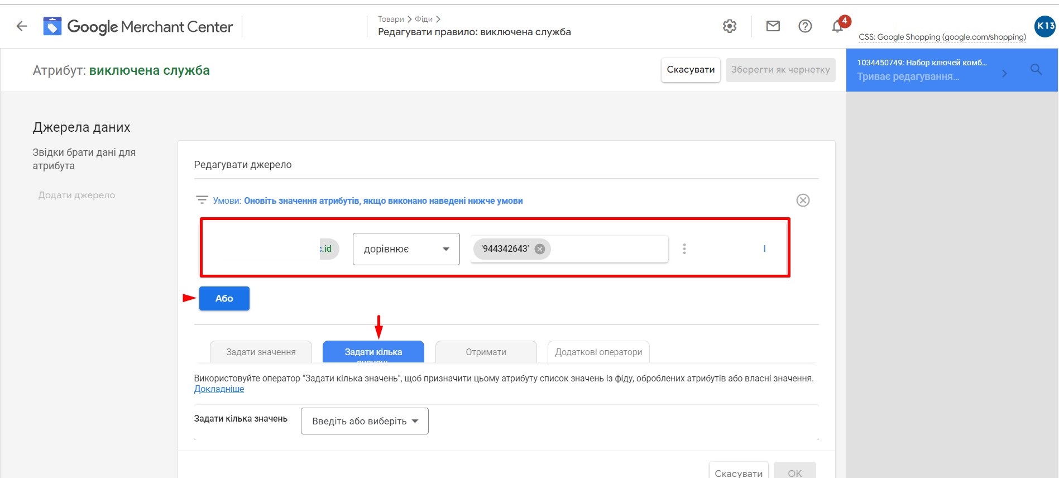Viewport: 1059px width, 478px height.
Task: Click 'Фіди' breadcrumb
Action: 424,19
